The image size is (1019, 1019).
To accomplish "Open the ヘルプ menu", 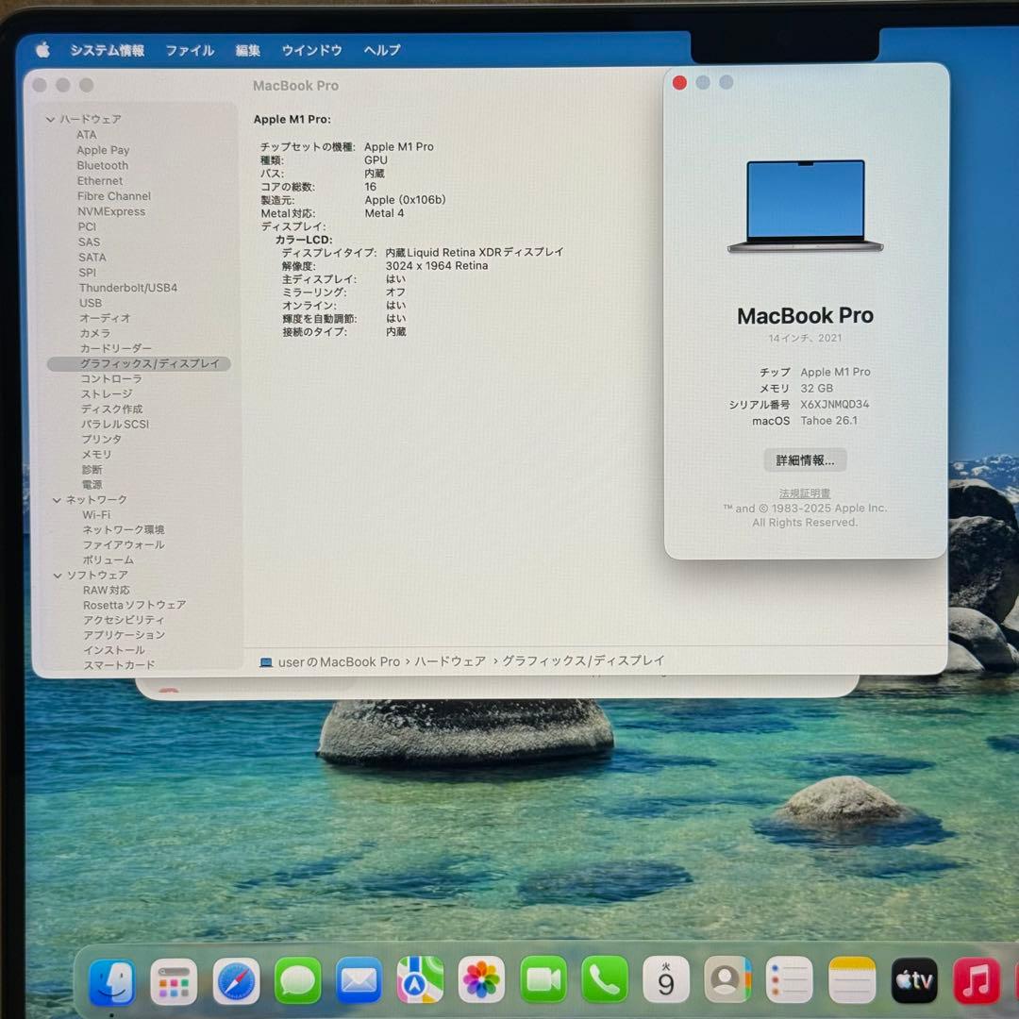I will tap(382, 50).
